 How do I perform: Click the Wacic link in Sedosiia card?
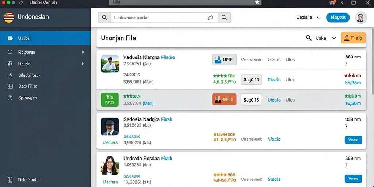(x=274, y=139)
